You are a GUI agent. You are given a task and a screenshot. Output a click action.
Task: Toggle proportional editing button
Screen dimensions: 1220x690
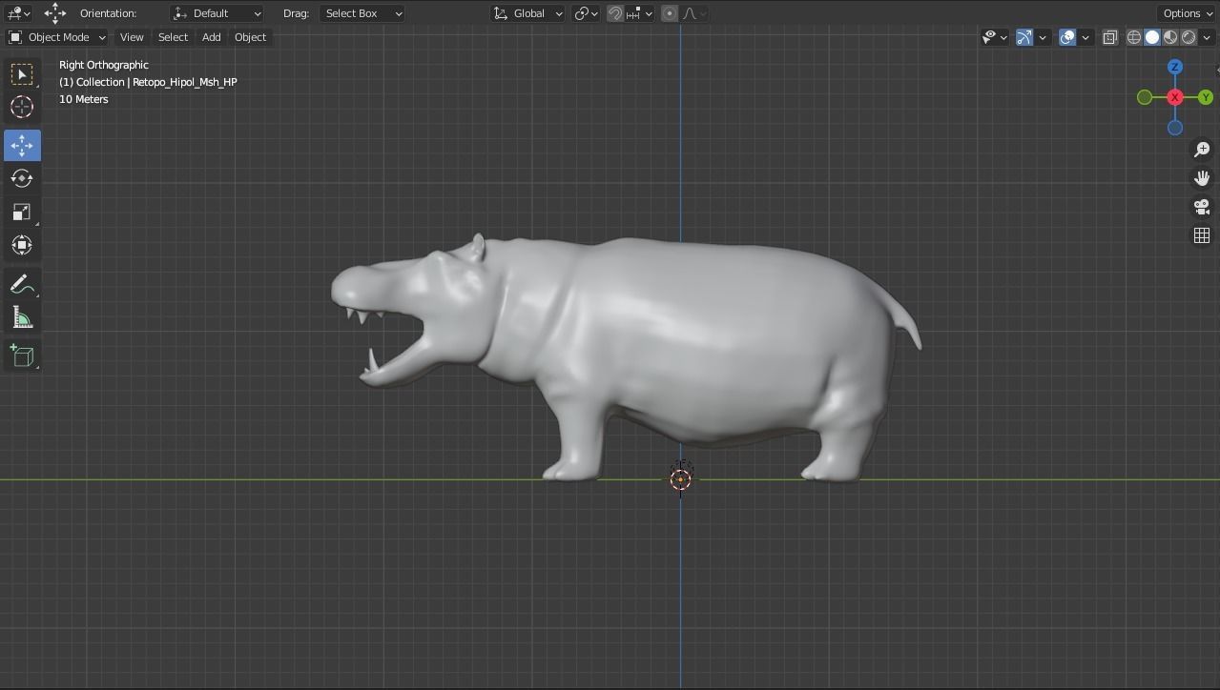click(670, 13)
